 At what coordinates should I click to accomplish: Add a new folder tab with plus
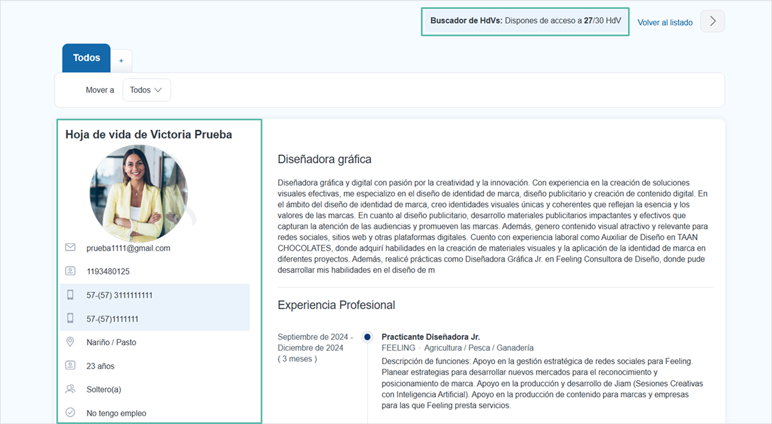click(x=121, y=61)
